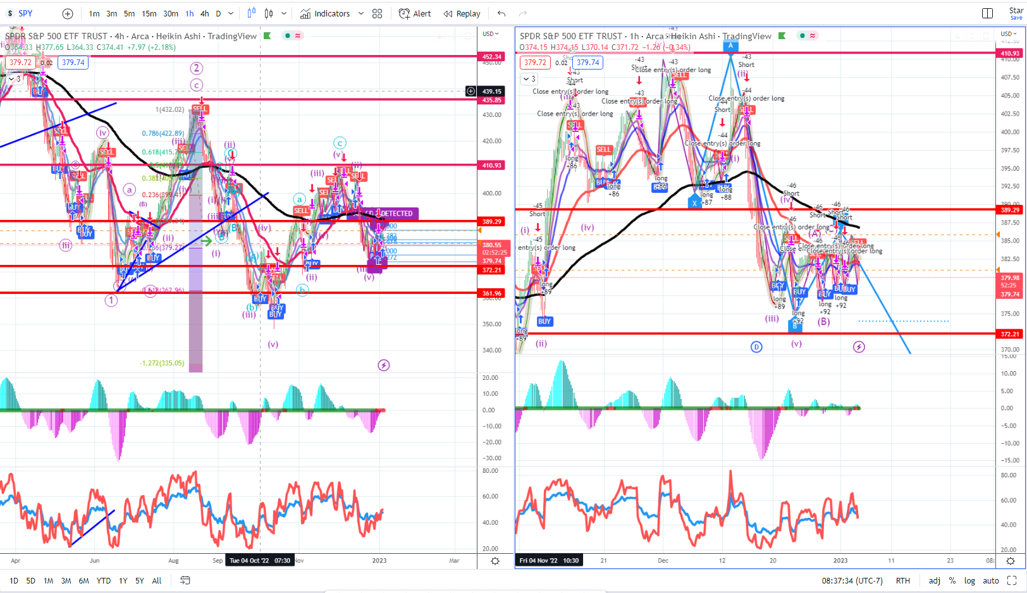The width and height of the screenshot is (1027, 593).
Task: Expand the indicator legend showing 3 on 4h chart
Action: coord(14,79)
